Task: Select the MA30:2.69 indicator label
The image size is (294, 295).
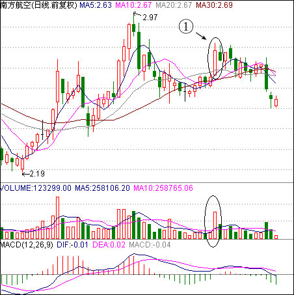Action: pyautogui.click(x=214, y=5)
